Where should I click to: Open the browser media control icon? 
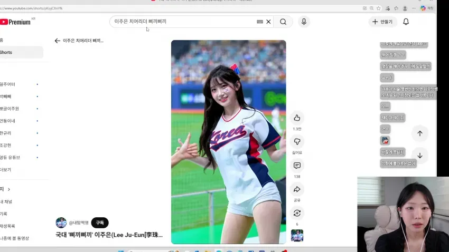pos(388,8)
